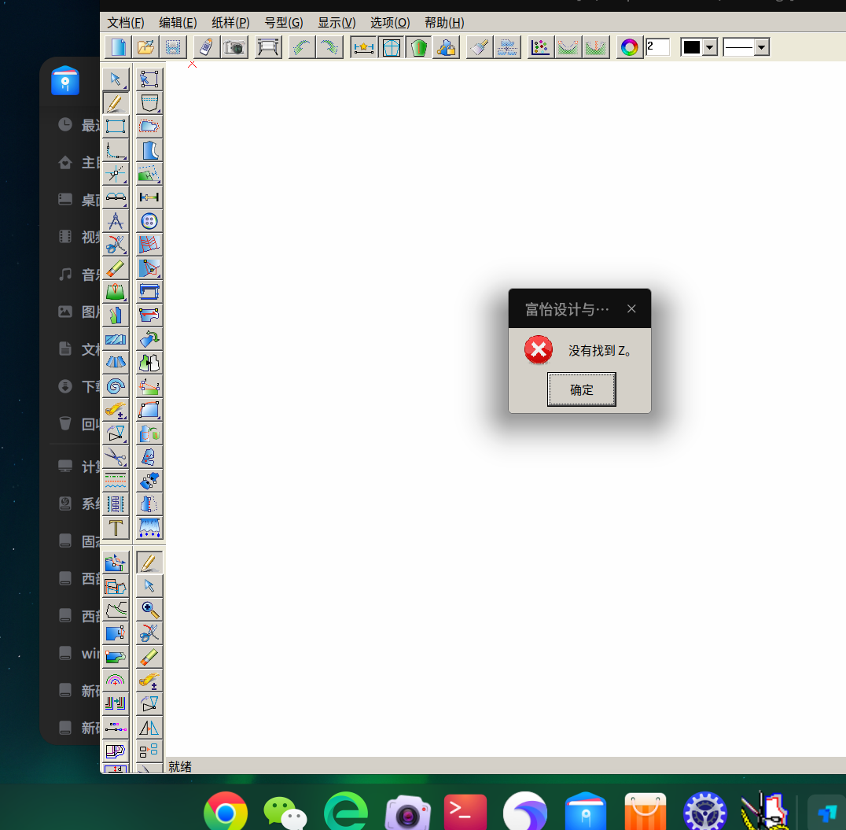846x830 pixels.
Task: Click the paint brush toolbar icon
Action: (480, 47)
